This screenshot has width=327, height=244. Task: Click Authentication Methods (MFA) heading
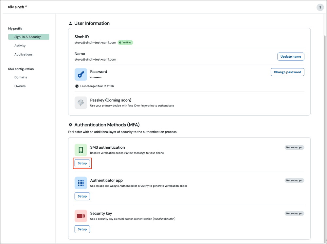(107, 125)
